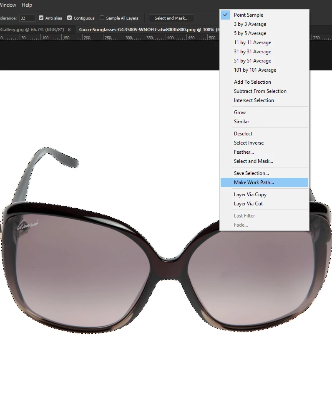Open Feather... from context menu

(x=264, y=152)
